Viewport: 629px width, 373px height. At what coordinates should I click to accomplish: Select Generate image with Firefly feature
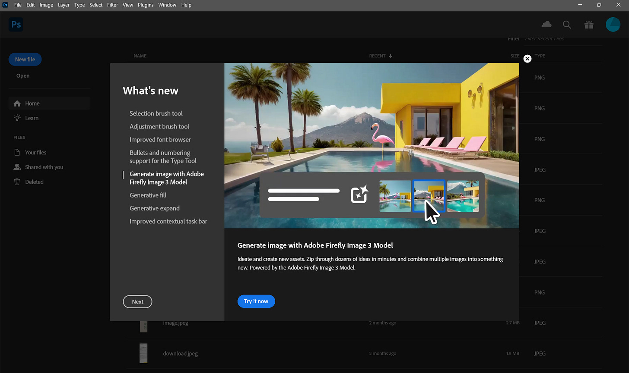tap(167, 178)
